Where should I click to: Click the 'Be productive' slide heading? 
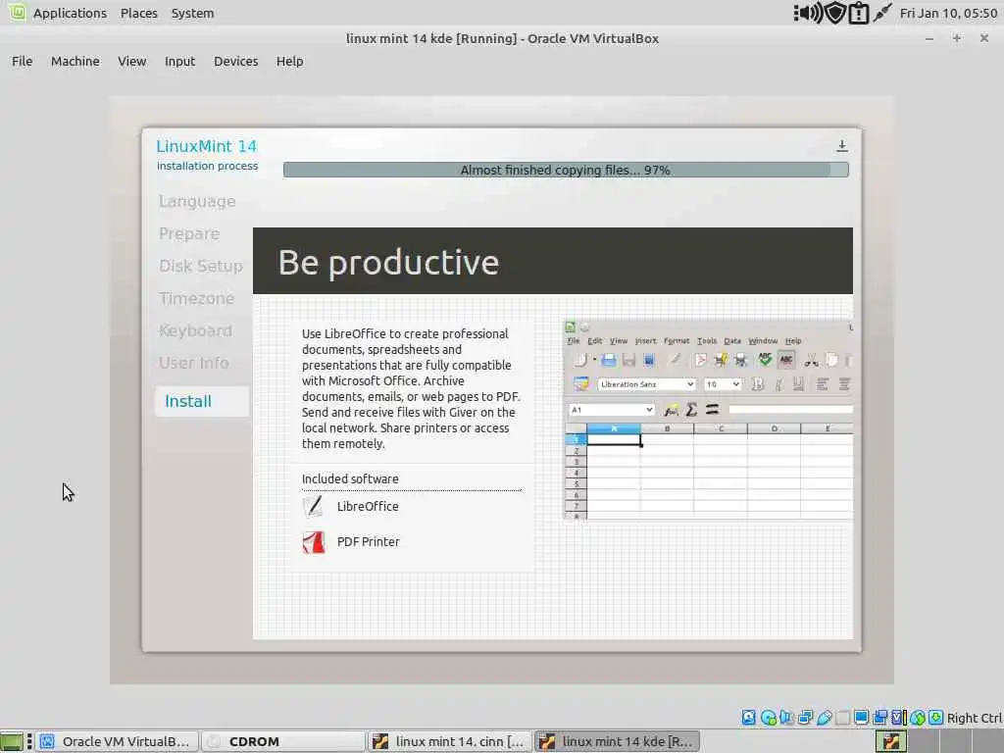click(x=388, y=263)
